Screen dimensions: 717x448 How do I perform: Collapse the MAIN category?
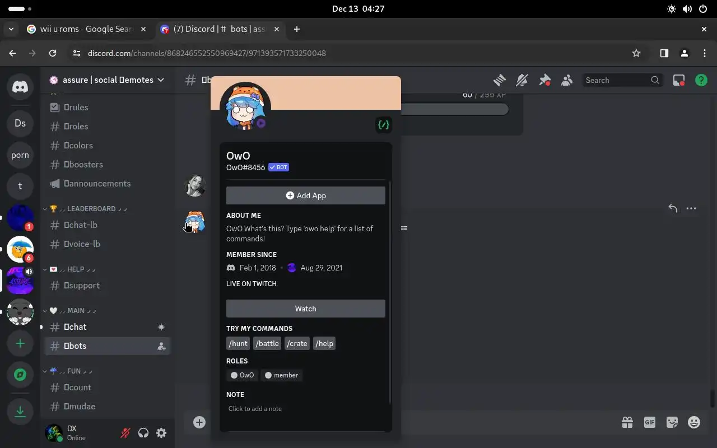pos(70,311)
